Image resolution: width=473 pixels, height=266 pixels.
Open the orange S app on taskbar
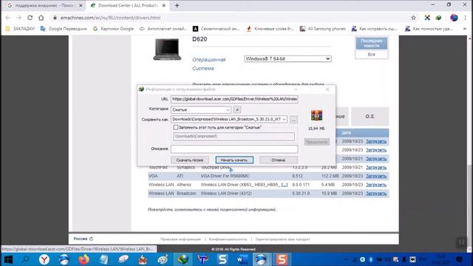click(282, 259)
